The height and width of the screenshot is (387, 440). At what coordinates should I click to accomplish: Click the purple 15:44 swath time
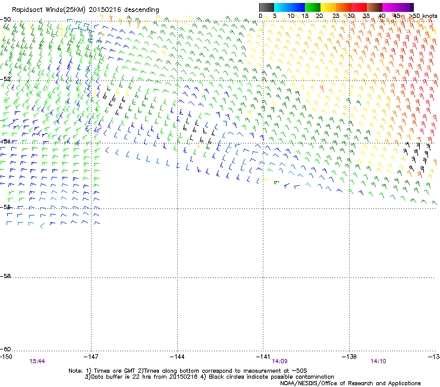[x=37, y=361]
